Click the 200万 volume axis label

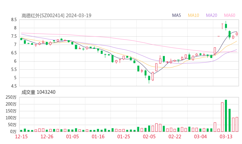11,104
